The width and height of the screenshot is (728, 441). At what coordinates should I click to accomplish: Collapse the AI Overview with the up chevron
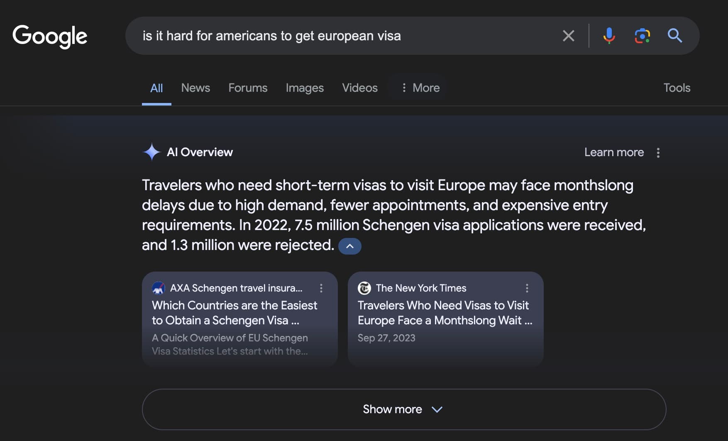[349, 246]
